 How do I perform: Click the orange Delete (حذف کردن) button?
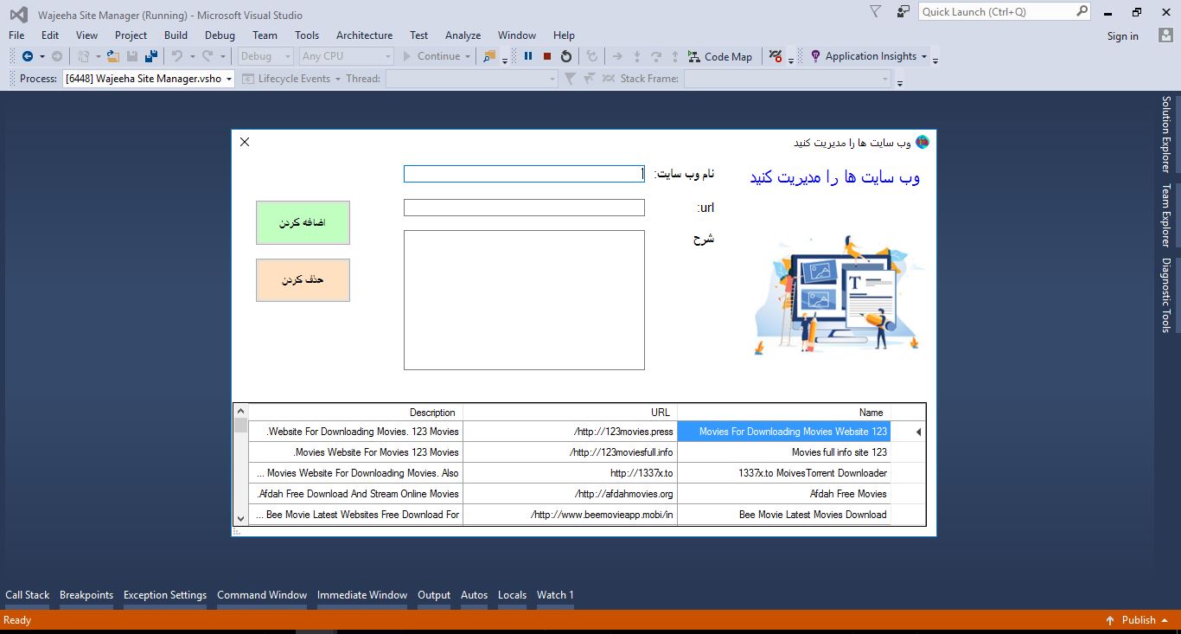303,280
